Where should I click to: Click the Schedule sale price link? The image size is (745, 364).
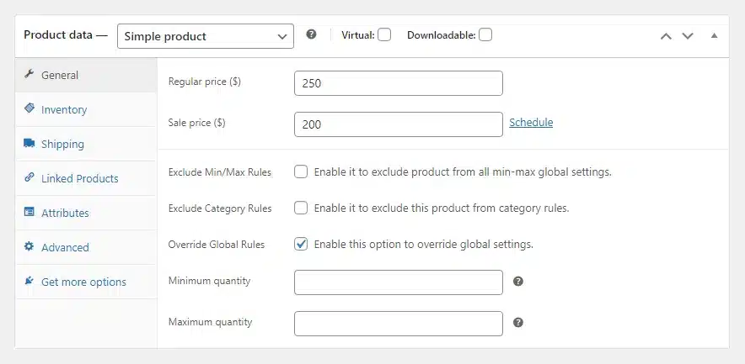click(531, 122)
